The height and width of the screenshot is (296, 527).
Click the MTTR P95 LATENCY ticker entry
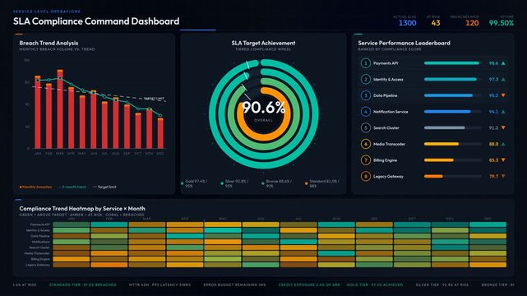click(159, 284)
